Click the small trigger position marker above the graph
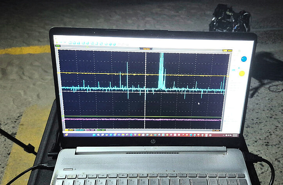Viewport: 283px width, 185px height. click(87, 47)
